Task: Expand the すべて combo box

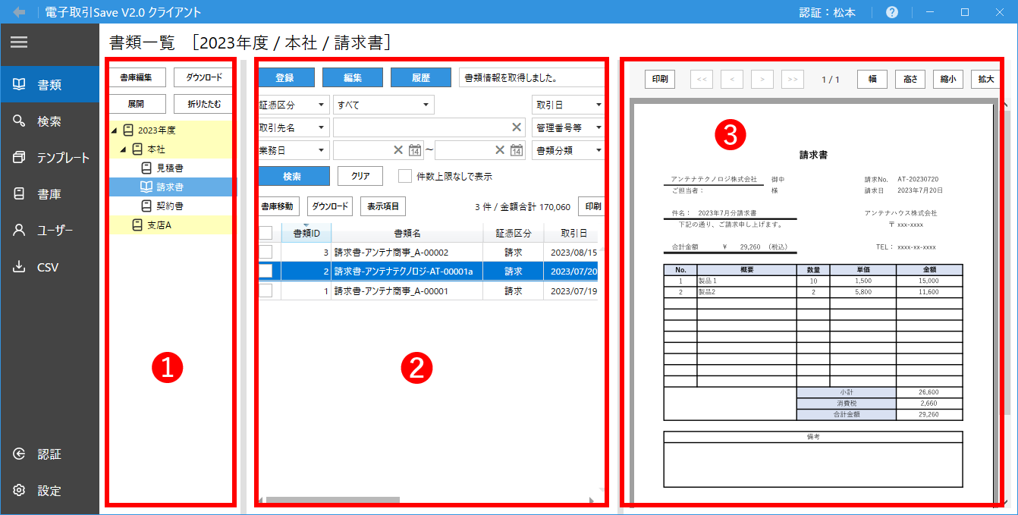Action: pos(383,105)
